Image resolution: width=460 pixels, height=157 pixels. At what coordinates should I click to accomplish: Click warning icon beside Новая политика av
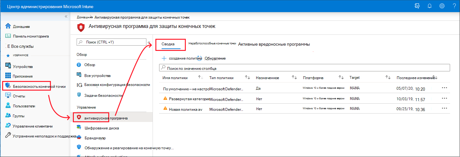pos(165,109)
